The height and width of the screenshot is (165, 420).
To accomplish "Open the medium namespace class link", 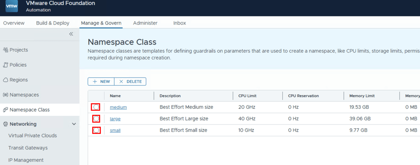I will pos(118,107).
